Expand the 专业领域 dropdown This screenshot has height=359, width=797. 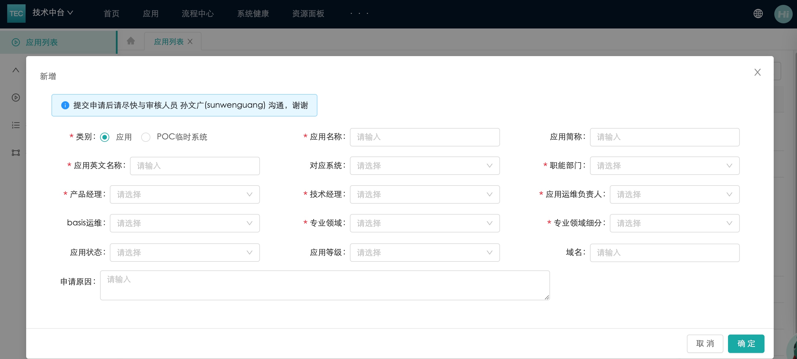(x=424, y=223)
